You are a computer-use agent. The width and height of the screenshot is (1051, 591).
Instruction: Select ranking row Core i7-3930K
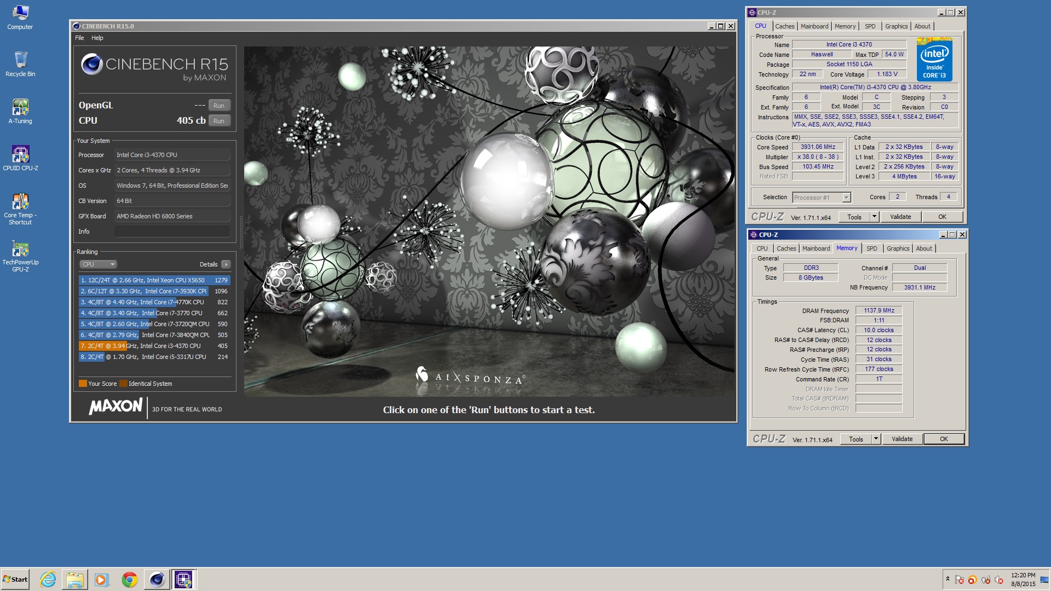pyautogui.click(x=154, y=291)
